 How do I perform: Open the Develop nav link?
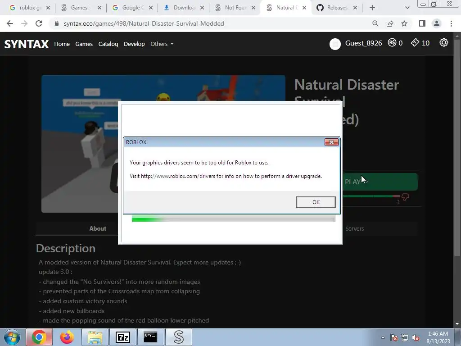point(134,44)
